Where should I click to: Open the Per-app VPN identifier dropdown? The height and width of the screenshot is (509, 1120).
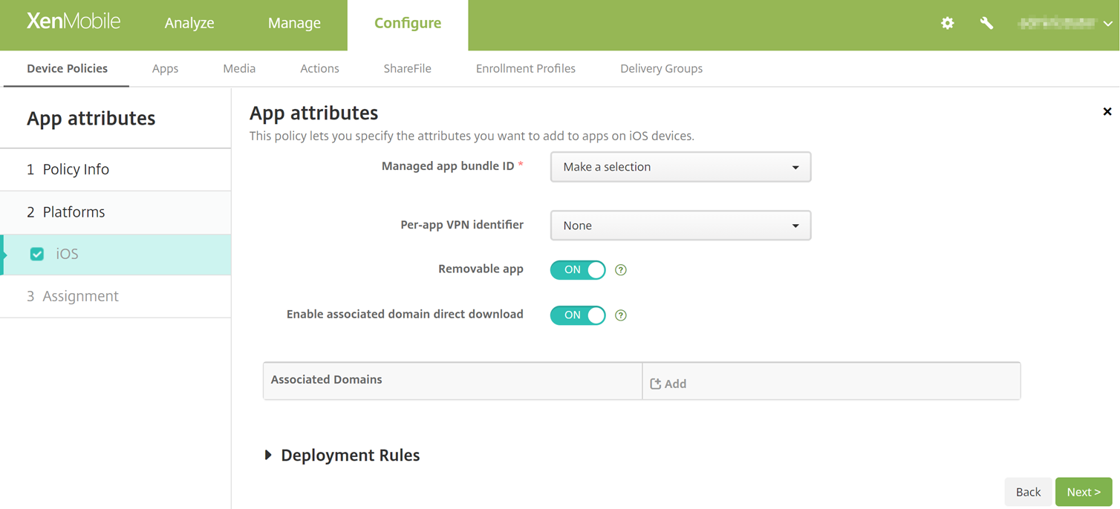pyautogui.click(x=680, y=226)
